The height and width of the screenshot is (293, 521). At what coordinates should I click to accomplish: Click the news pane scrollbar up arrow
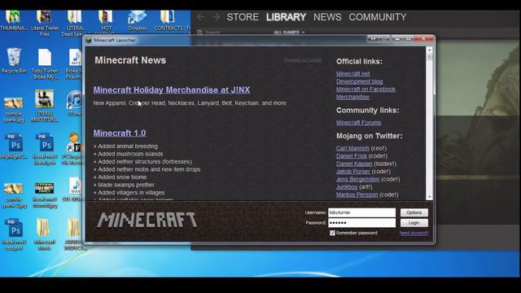(x=429, y=50)
